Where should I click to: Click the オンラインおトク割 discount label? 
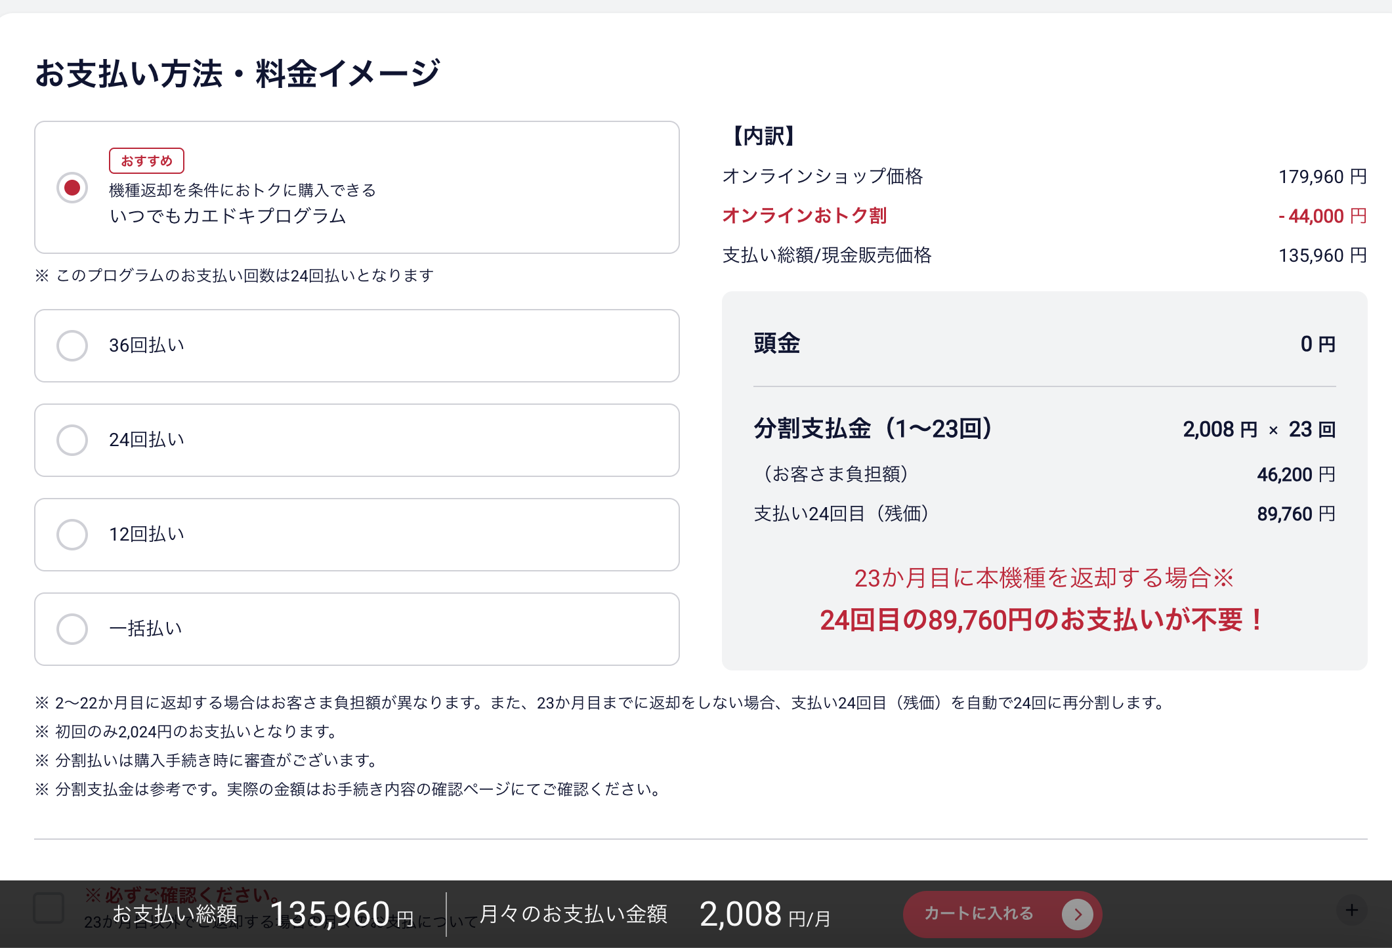tap(804, 215)
